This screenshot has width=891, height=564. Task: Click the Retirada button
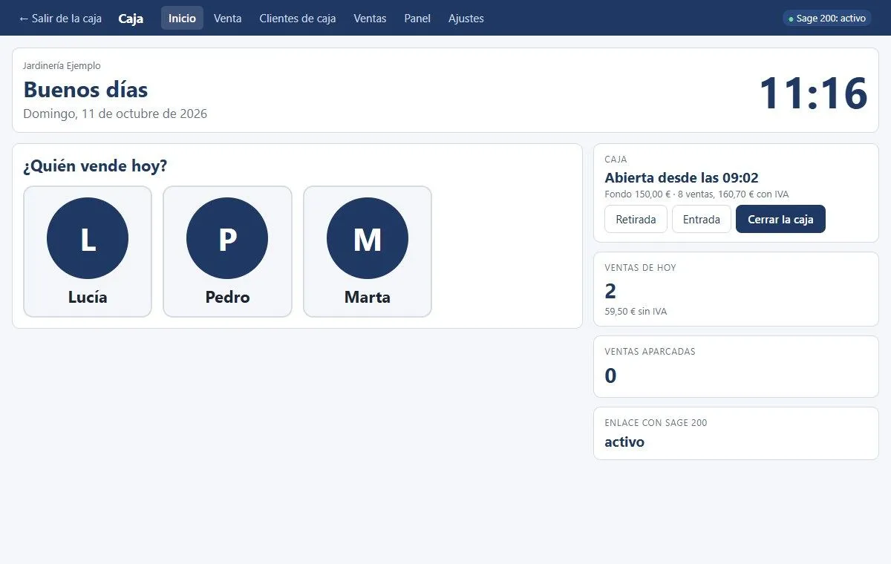tap(636, 219)
